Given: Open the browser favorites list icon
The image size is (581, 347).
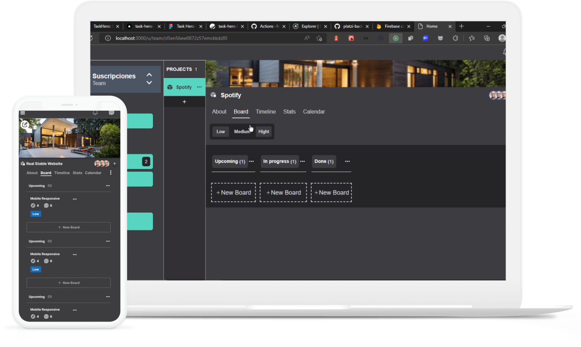Looking at the screenshot, I should click(472, 38).
